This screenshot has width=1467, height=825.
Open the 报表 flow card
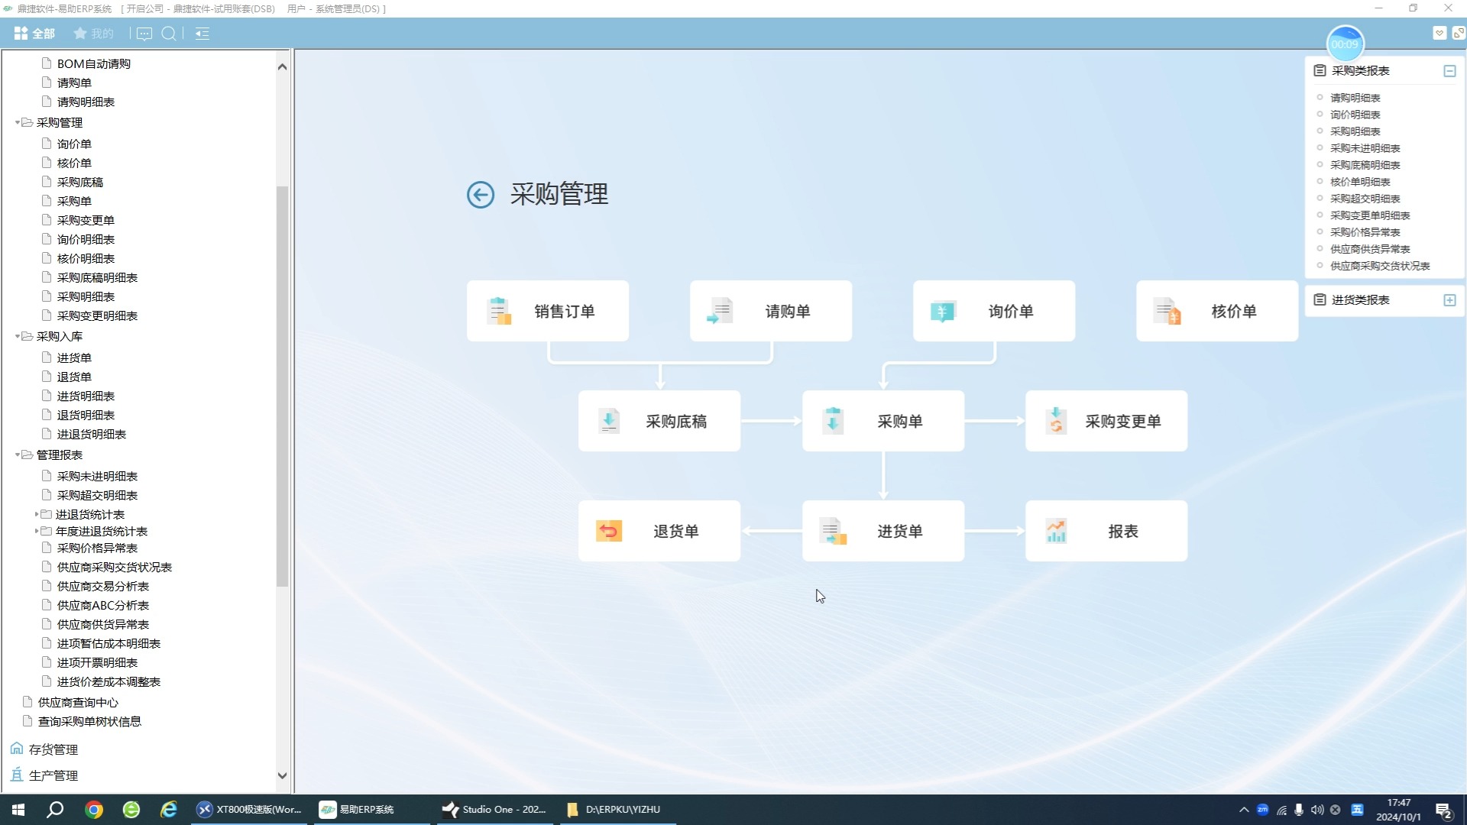click(x=1106, y=530)
